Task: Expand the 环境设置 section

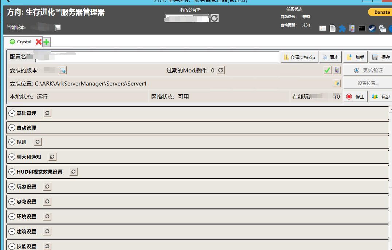Action: (x=12, y=217)
